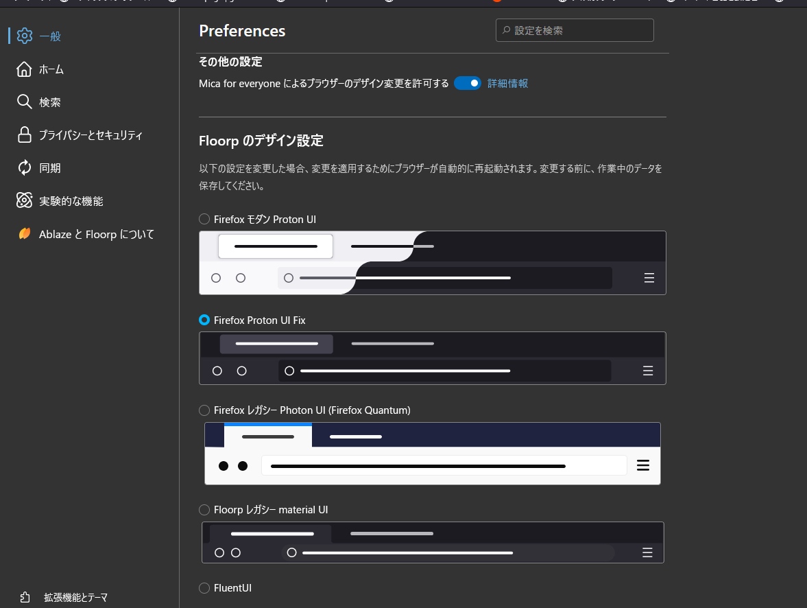Click the gear icon for 一般
Viewport: 807px width, 608px height.
pyautogui.click(x=24, y=36)
